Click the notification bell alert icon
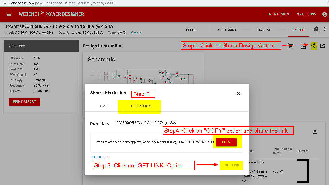The image size is (329, 185). tap(316, 29)
